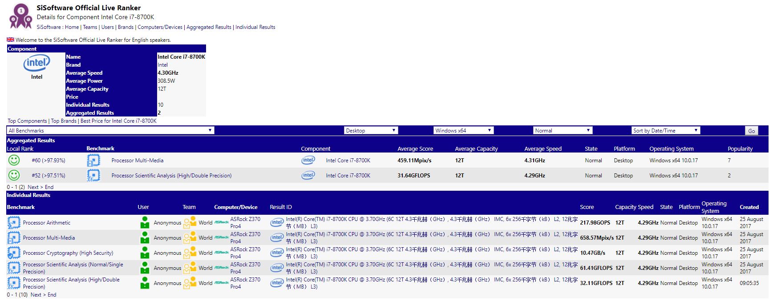Click Best Price for Intel Core i7-8700K link

click(x=118, y=121)
